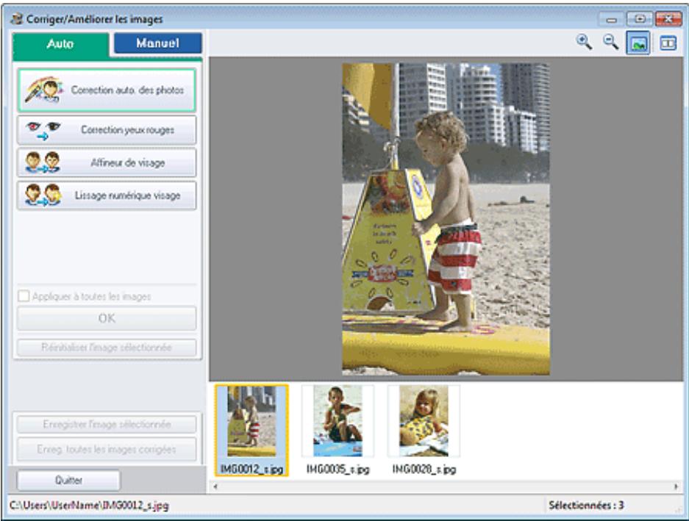The image size is (689, 521).
Task: Click the face sharpener faces icon
Action: (x=43, y=162)
